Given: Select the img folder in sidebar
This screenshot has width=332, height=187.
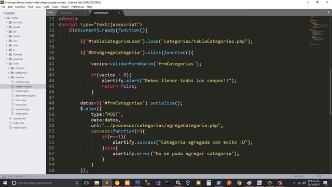Looking at the screenshot, I should click(x=15, y=45).
